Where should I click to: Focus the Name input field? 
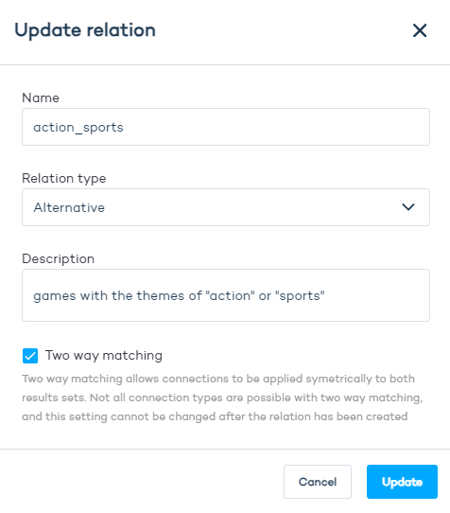coord(226,127)
